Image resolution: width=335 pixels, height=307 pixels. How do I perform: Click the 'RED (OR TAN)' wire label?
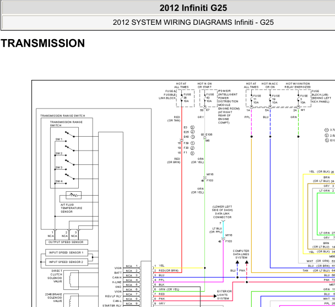coord(174,119)
